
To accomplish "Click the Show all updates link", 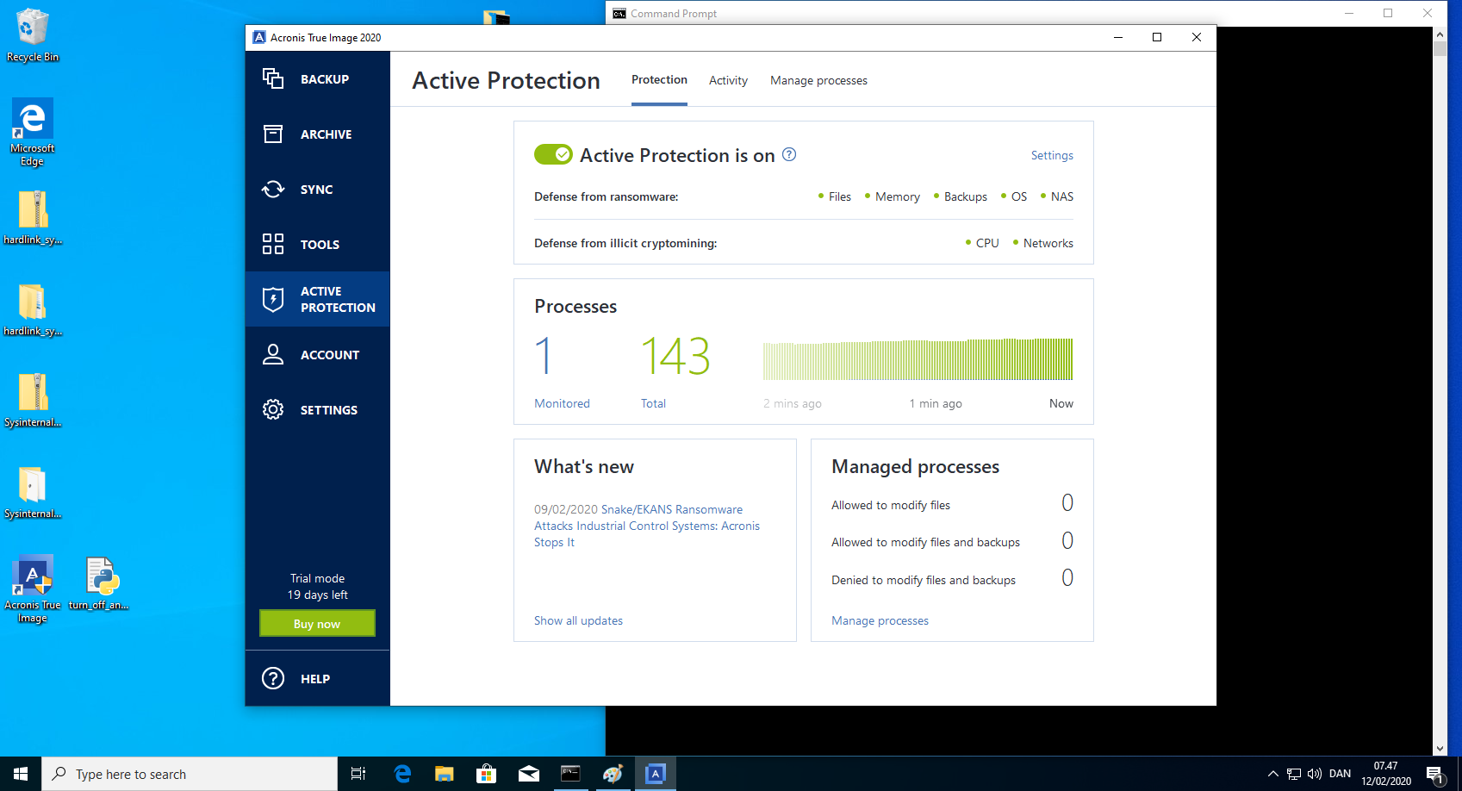I will tap(578, 621).
